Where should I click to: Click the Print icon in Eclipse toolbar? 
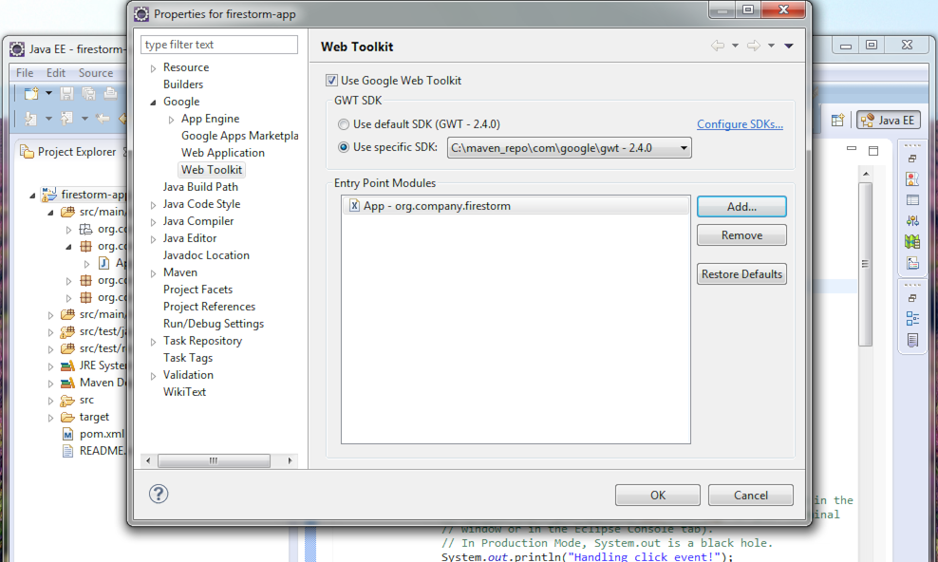(110, 93)
